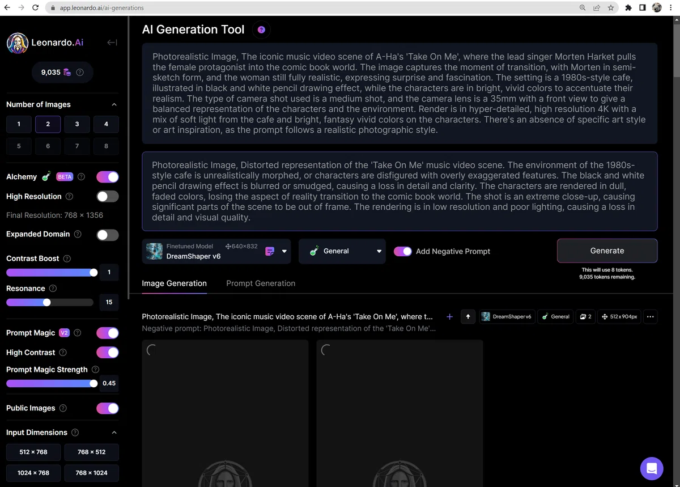Viewport: 680px width, 487px height.
Task: Click the main prompt text area
Action: click(x=399, y=93)
